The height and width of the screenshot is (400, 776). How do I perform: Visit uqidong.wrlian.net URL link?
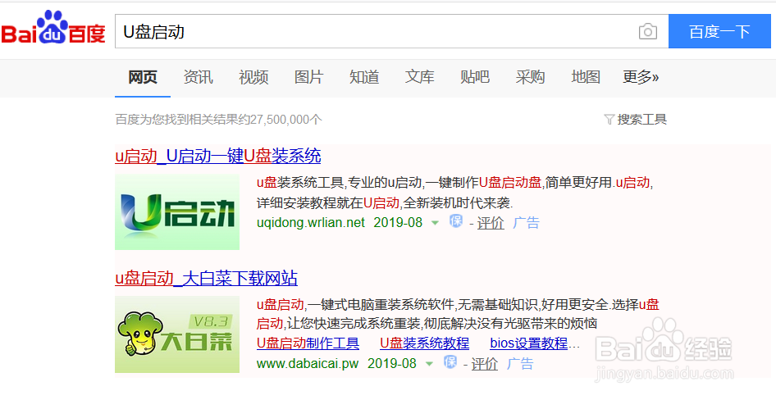click(x=311, y=223)
